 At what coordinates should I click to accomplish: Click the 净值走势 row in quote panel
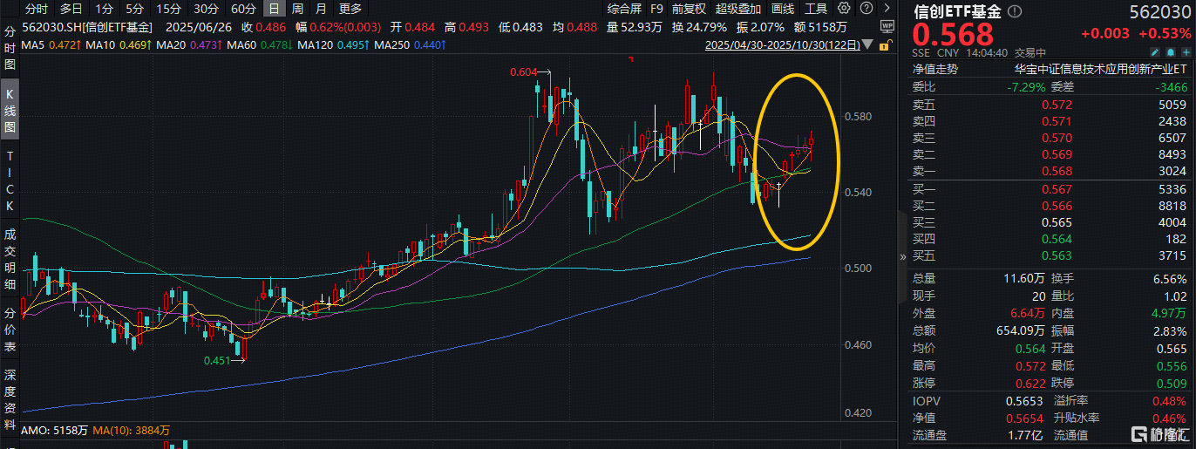tap(936, 68)
